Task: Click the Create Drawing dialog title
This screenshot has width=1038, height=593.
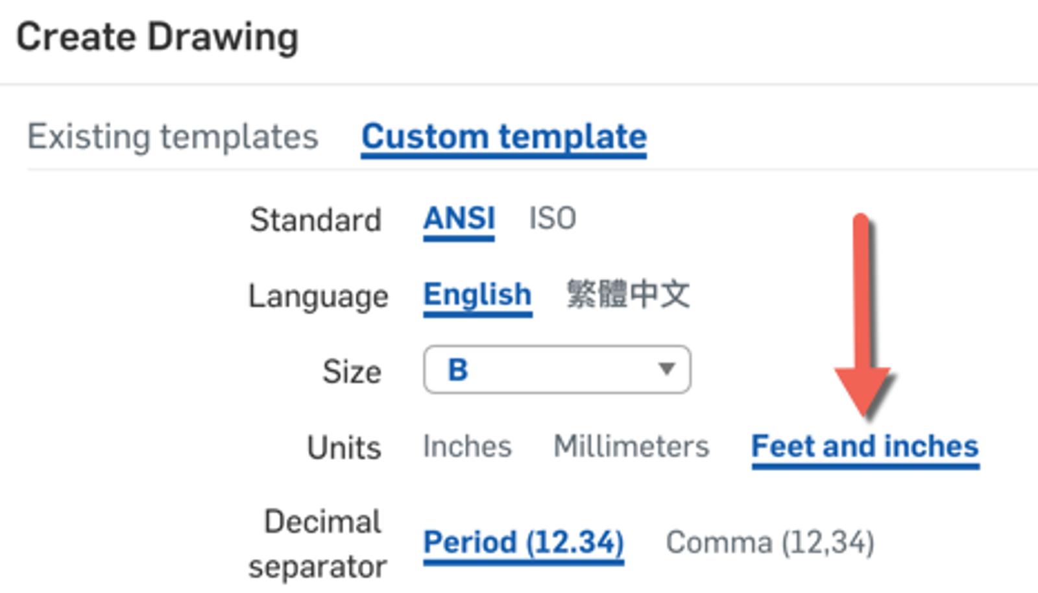Action: coord(157,37)
